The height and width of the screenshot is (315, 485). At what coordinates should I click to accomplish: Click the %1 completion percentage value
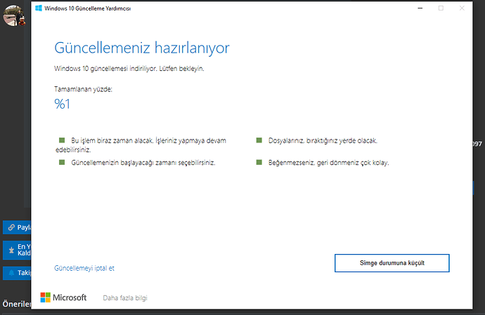[62, 104]
